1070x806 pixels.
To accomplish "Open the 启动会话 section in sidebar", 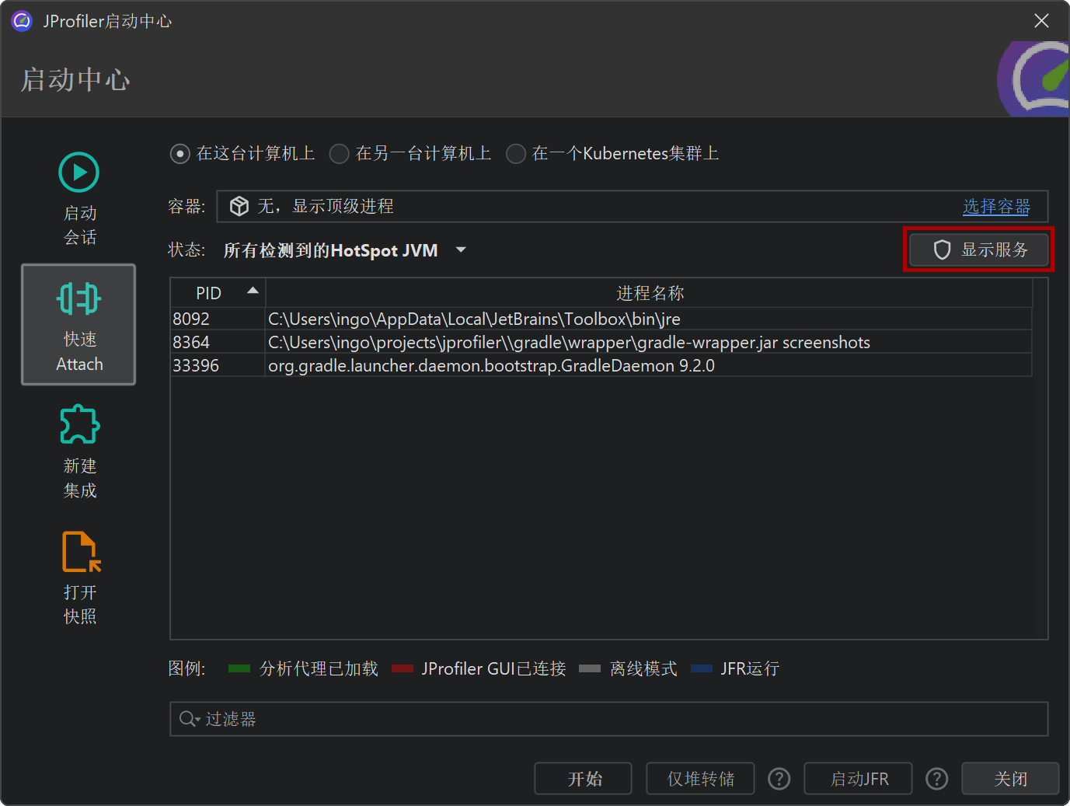I will point(79,199).
